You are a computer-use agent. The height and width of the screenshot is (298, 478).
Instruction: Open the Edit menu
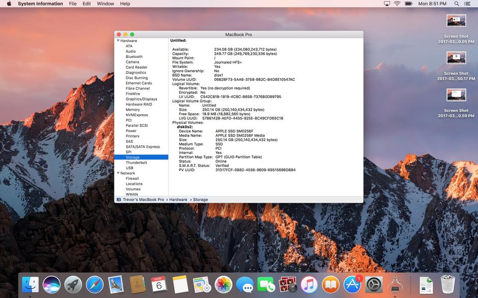tap(86, 4)
